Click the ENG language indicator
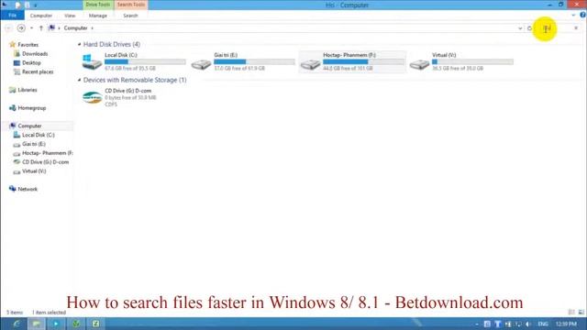Screen dimensions: 587x330 [543, 324]
